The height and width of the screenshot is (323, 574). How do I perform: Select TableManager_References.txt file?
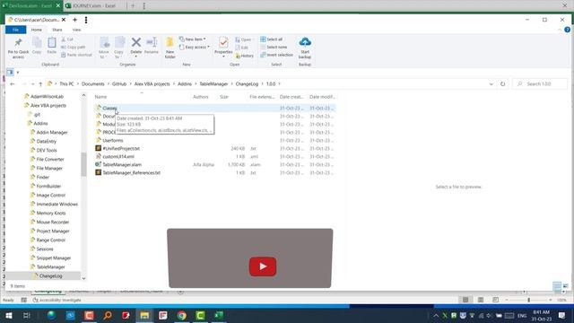[x=131, y=172]
